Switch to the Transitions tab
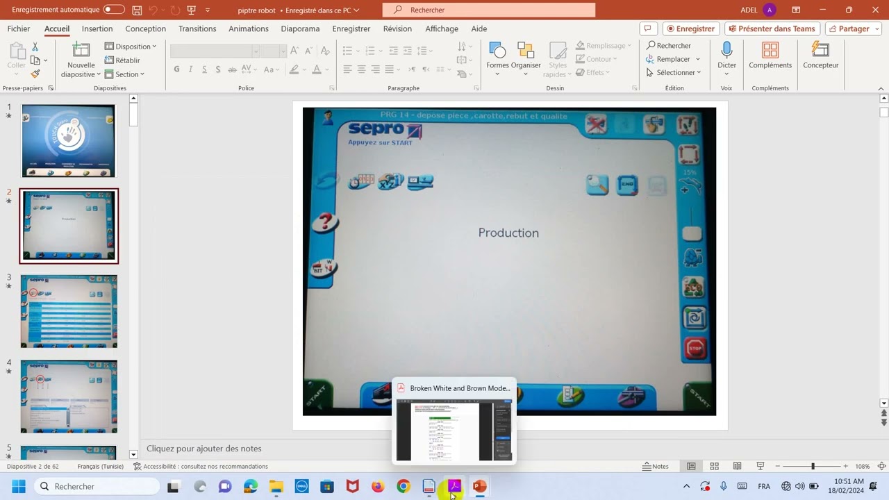Viewport: 889px width, 500px height. (x=197, y=28)
